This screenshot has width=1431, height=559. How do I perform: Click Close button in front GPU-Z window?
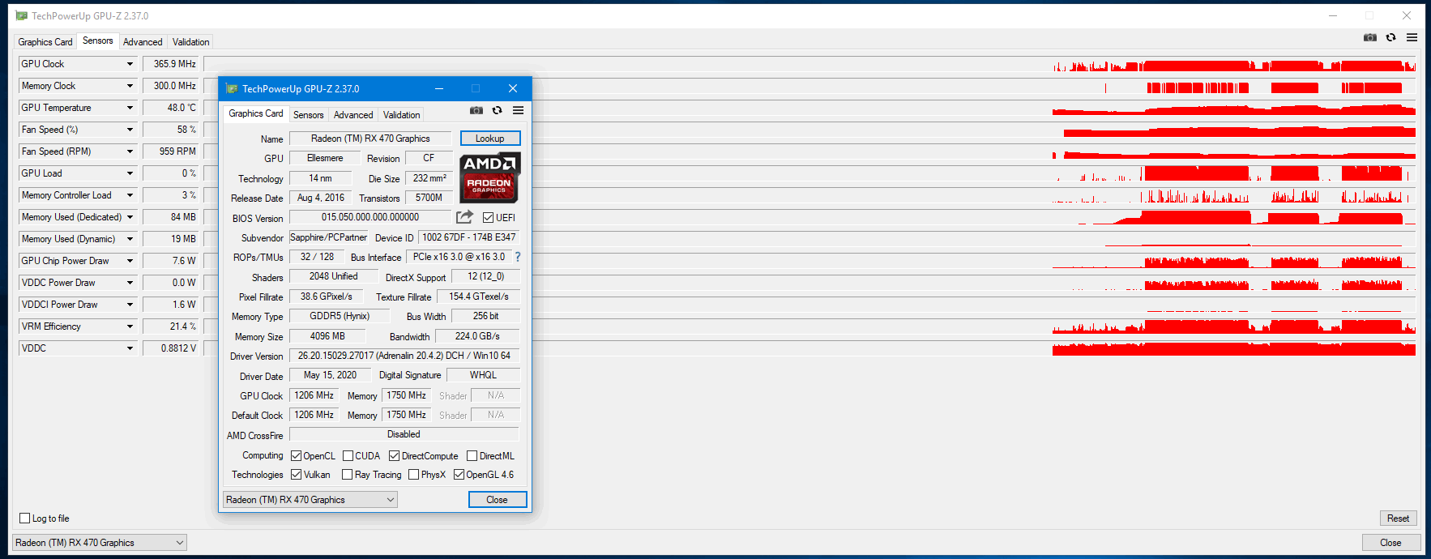coord(498,500)
